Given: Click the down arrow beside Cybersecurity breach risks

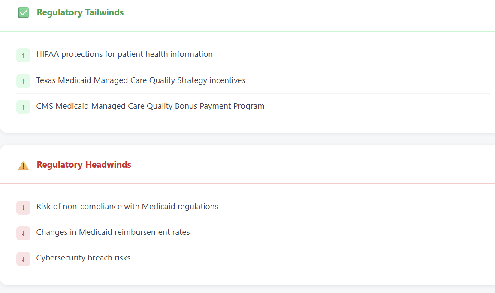Looking at the screenshot, I should pos(23,259).
